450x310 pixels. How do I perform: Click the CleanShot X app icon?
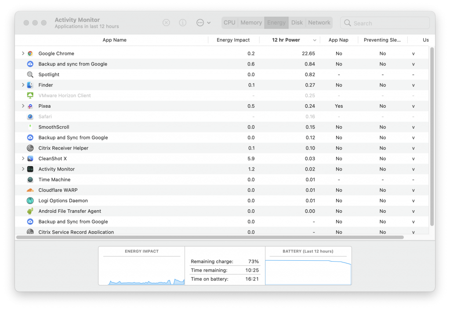click(30, 158)
